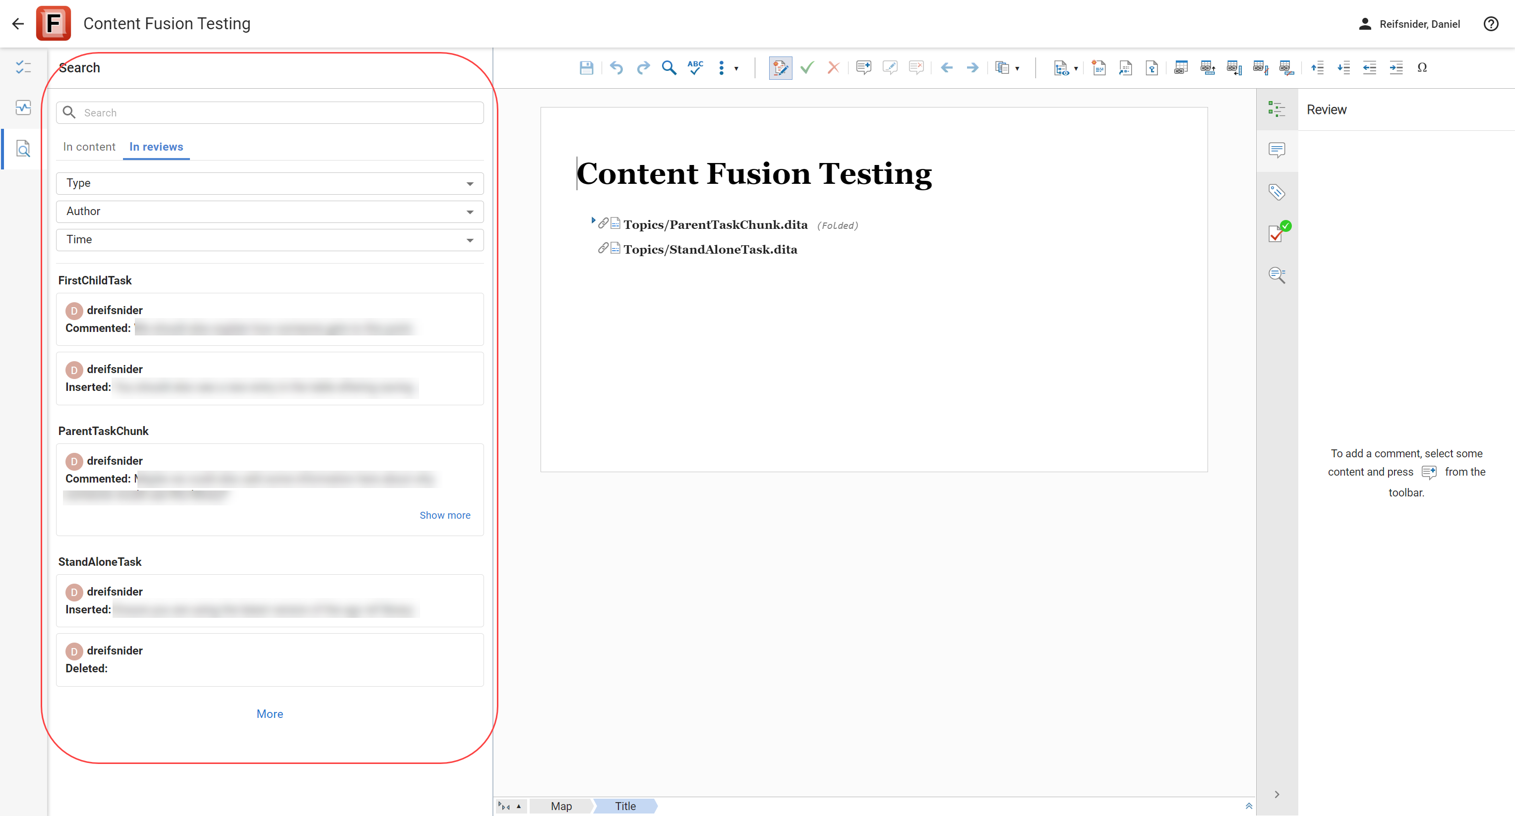This screenshot has width=1515, height=816.
Task: Move the topic reference up
Action: click(x=1318, y=67)
